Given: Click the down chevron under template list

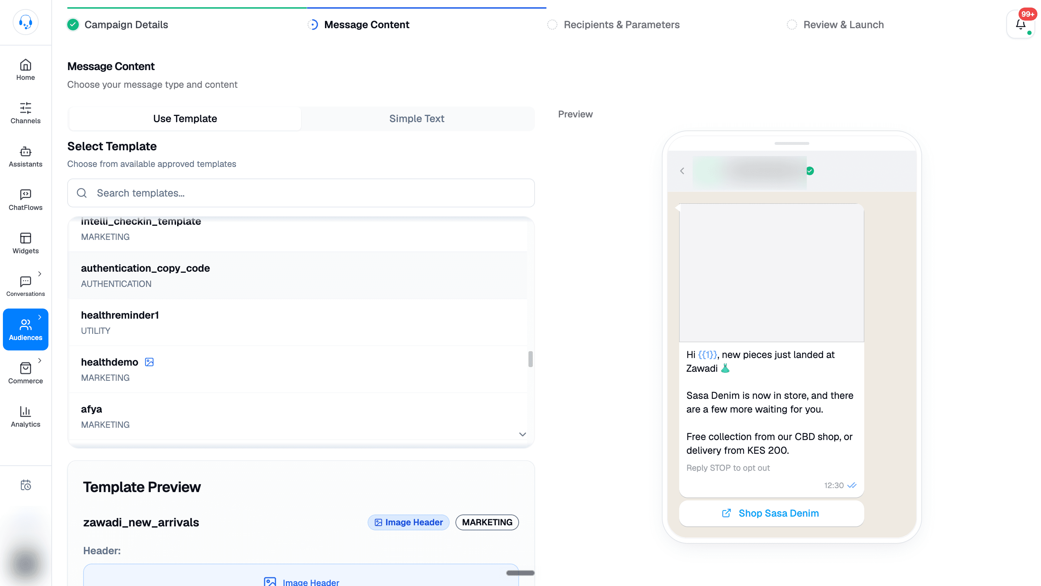Looking at the screenshot, I should [x=523, y=434].
